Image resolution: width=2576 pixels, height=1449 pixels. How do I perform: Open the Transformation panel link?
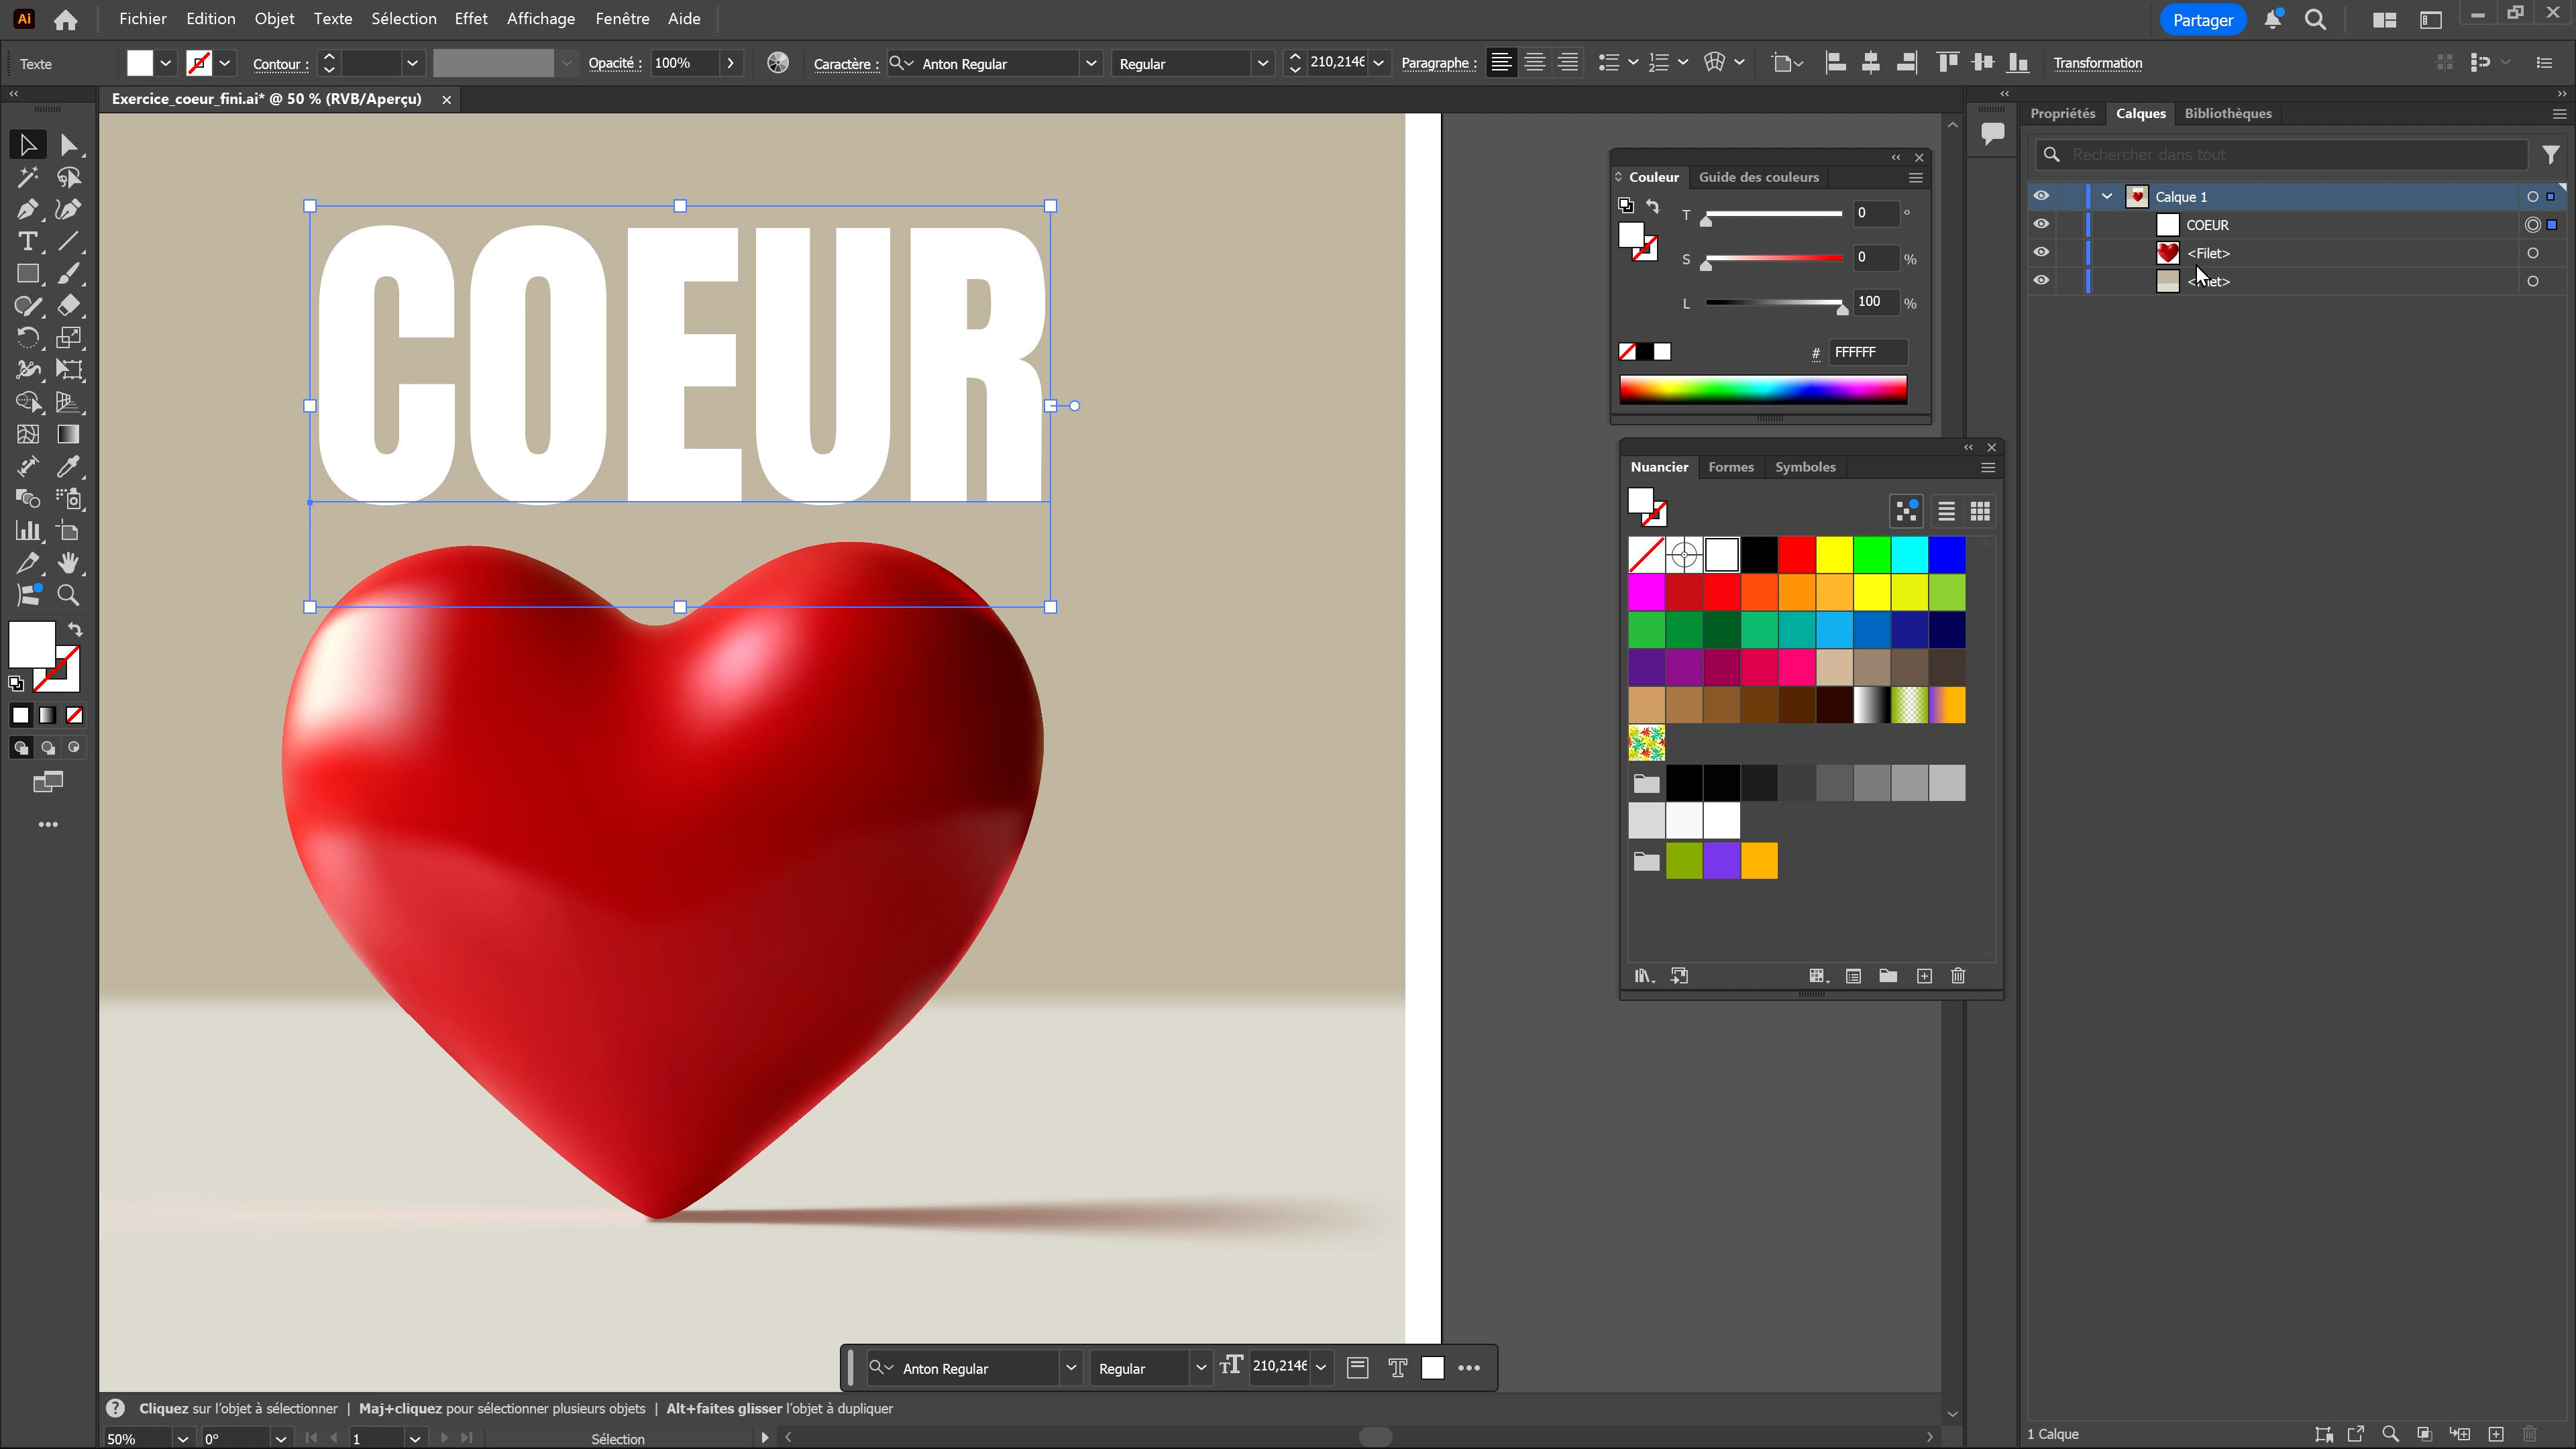coord(2097,63)
